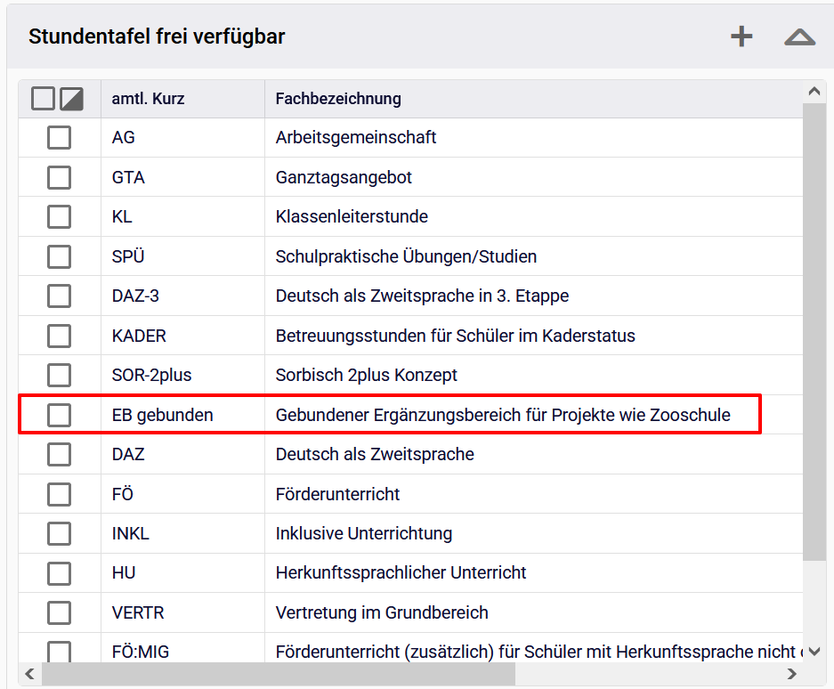
Task: Click the Fachbezeichnung column header
Action: click(x=338, y=99)
